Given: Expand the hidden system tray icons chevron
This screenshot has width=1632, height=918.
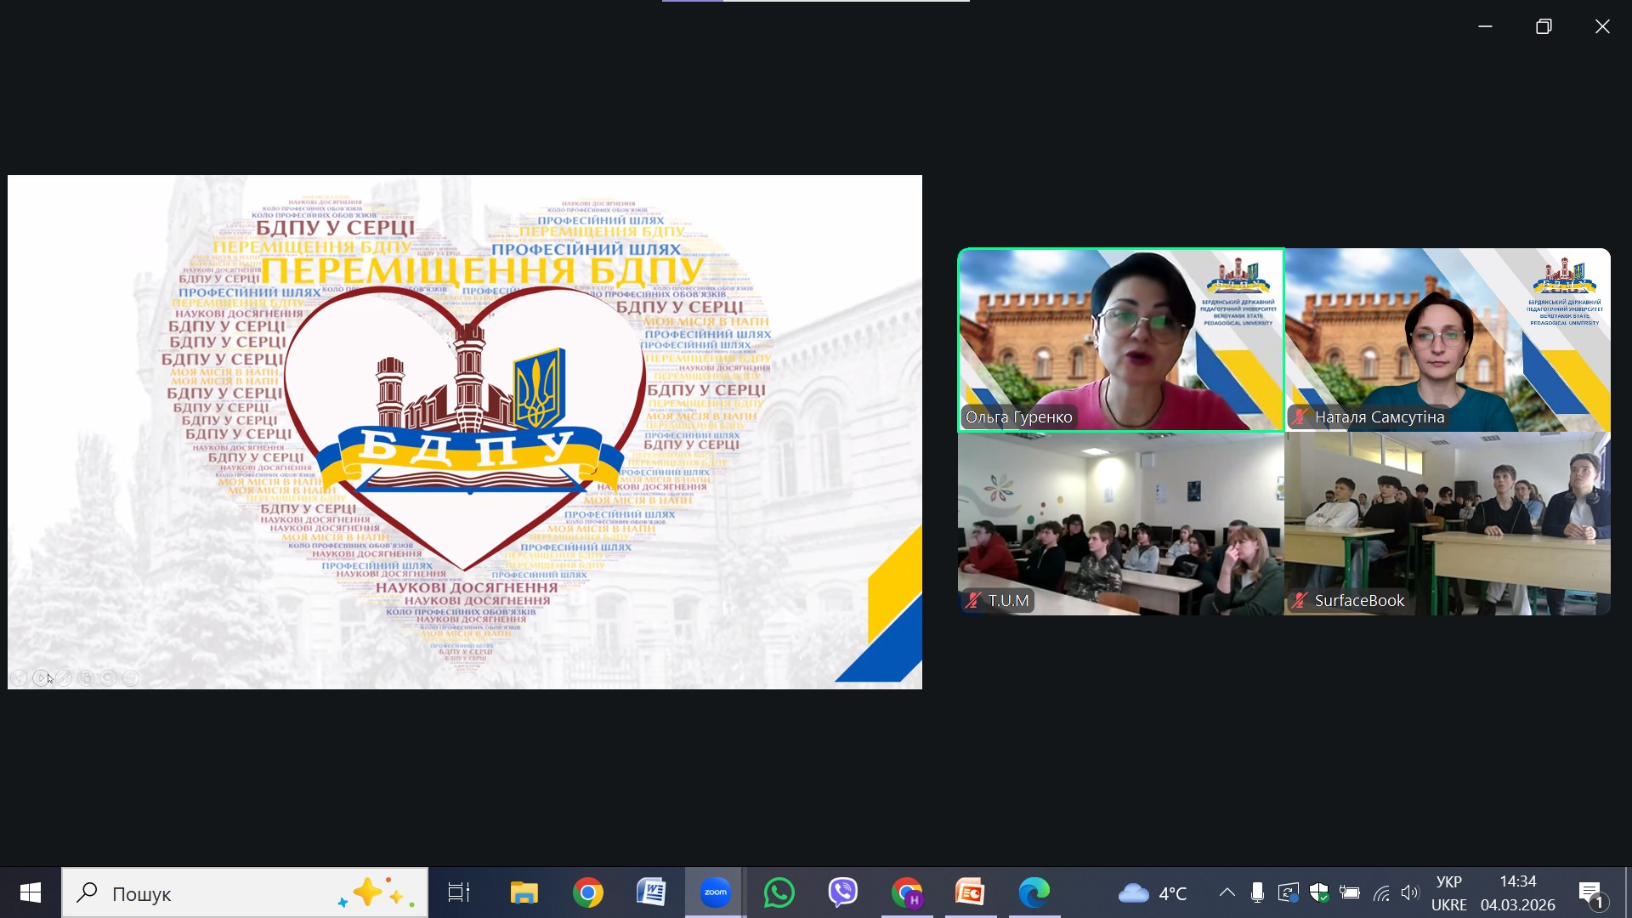Looking at the screenshot, I should click(1227, 892).
